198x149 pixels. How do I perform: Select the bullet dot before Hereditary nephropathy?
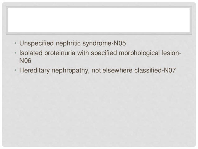16,70
